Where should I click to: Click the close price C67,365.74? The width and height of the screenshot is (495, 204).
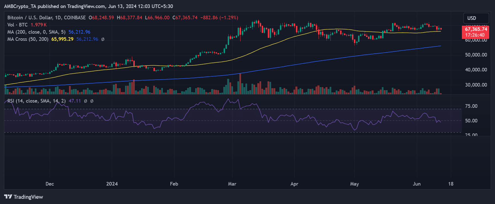[x=185, y=18]
